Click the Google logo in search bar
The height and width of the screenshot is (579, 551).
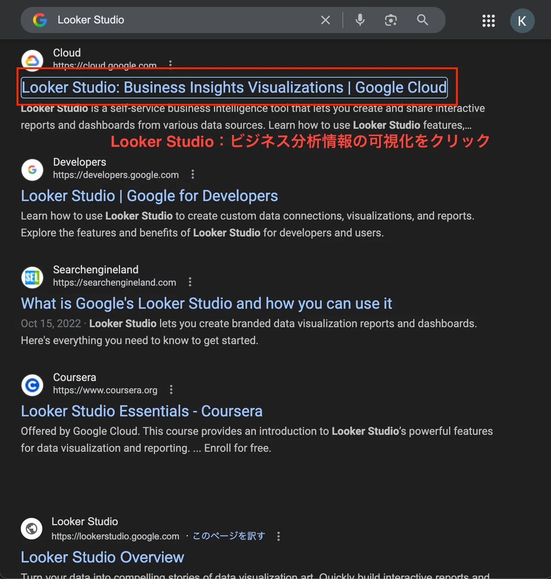click(40, 20)
